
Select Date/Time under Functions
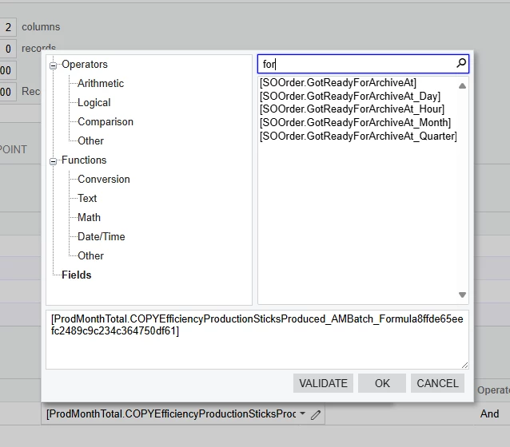point(102,237)
